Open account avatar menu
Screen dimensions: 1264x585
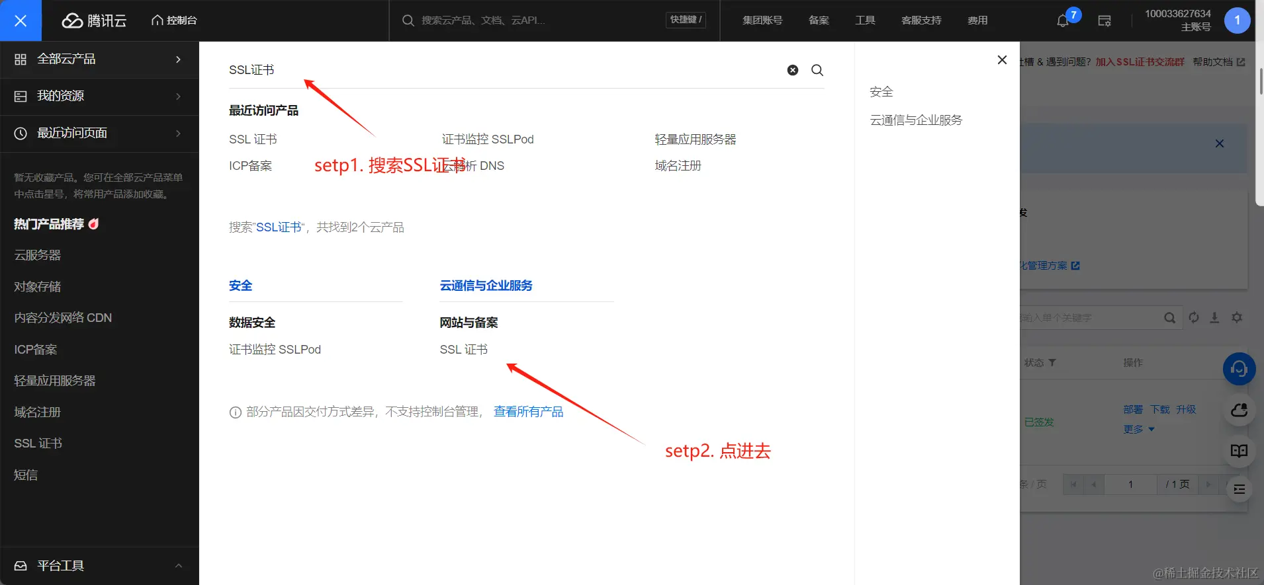click(1237, 20)
